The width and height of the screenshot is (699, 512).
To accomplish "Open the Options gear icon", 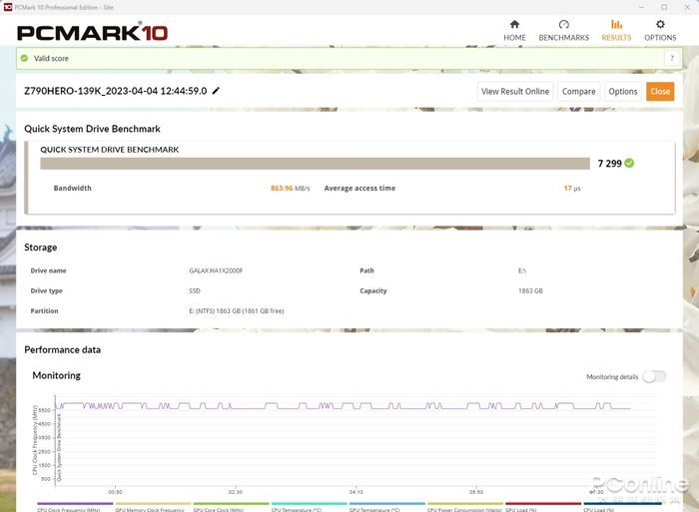I will click(x=660, y=24).
